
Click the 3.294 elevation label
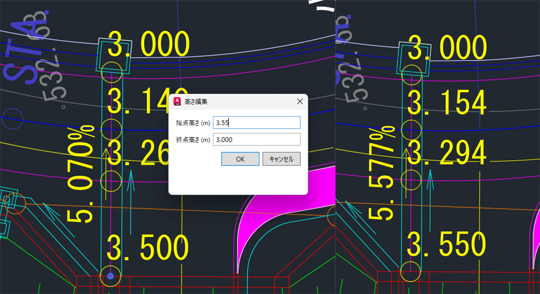click(447, 153)
